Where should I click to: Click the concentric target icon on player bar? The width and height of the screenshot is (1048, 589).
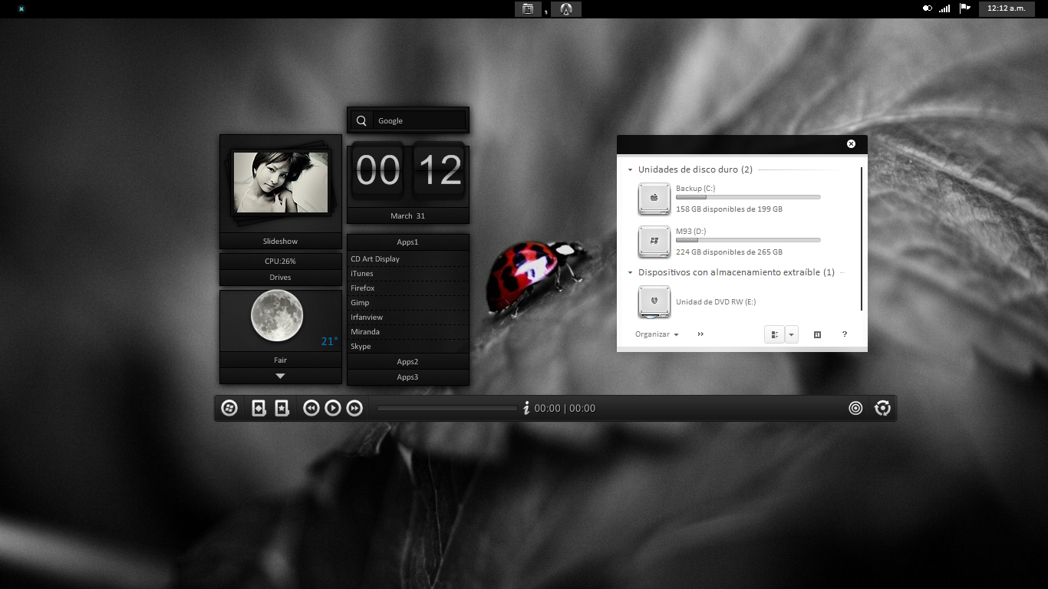[x=856, y=408]
